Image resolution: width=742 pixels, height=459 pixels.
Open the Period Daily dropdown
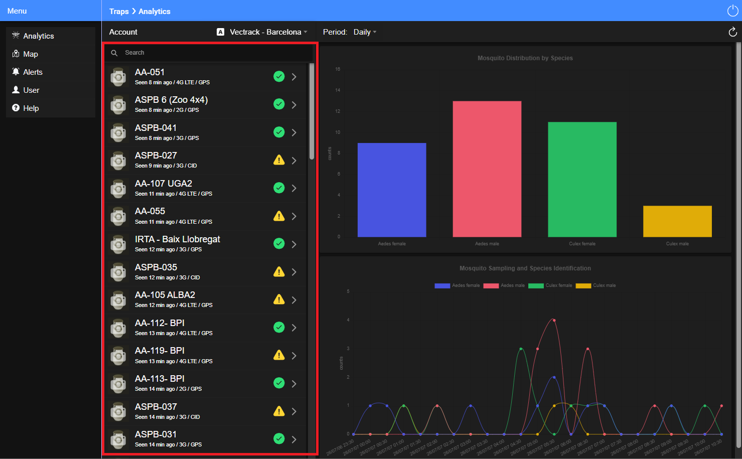pos(365,32)
